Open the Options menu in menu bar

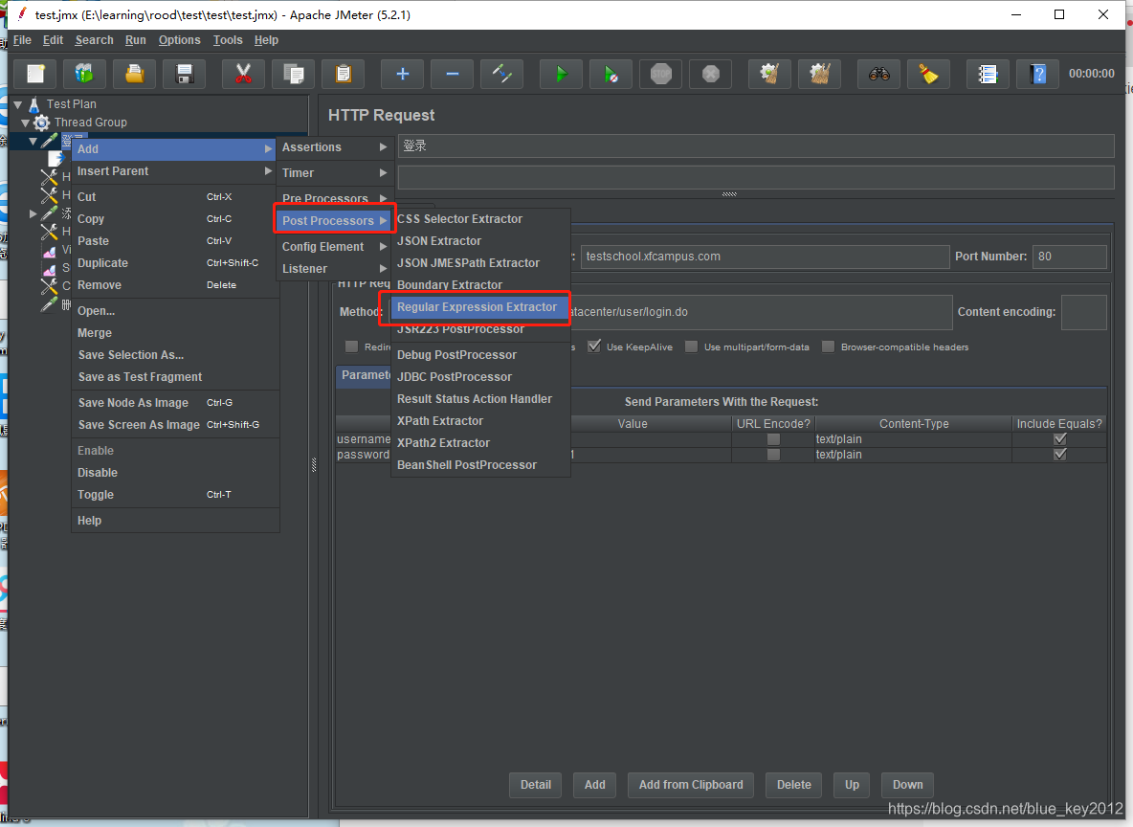click(x=179, y=40)
